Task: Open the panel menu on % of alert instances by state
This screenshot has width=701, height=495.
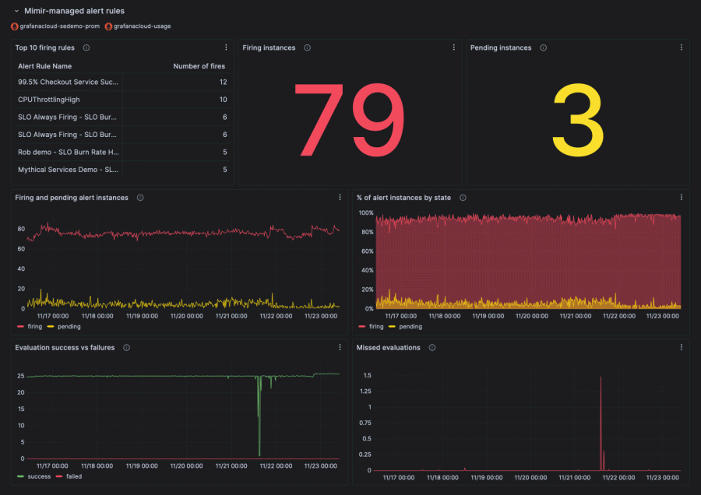Action: (682, 198)
